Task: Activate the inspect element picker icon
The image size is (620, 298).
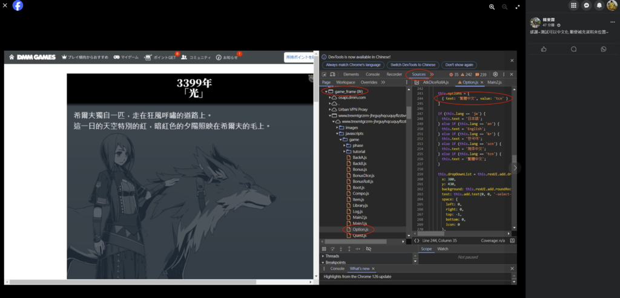Action: click(325, 74)
